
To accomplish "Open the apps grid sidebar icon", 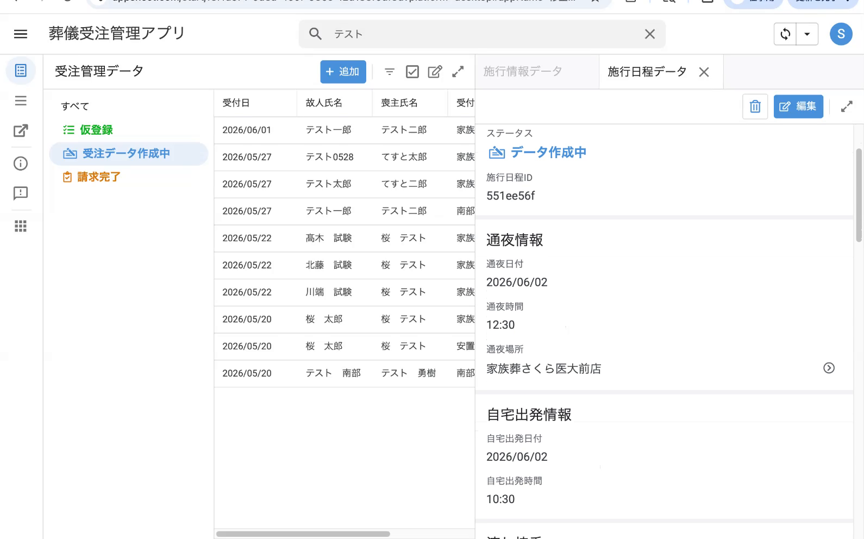I will point(21,226).
